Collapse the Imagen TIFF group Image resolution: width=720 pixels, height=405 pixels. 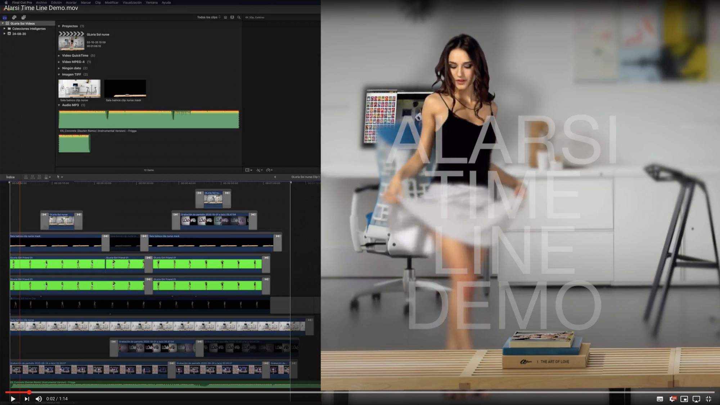(x=59, y=75)
